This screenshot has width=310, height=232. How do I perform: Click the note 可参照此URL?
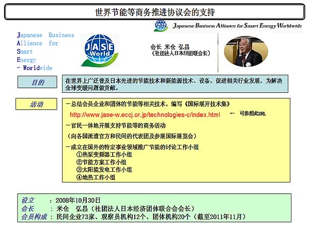click(x=253, y=113)
